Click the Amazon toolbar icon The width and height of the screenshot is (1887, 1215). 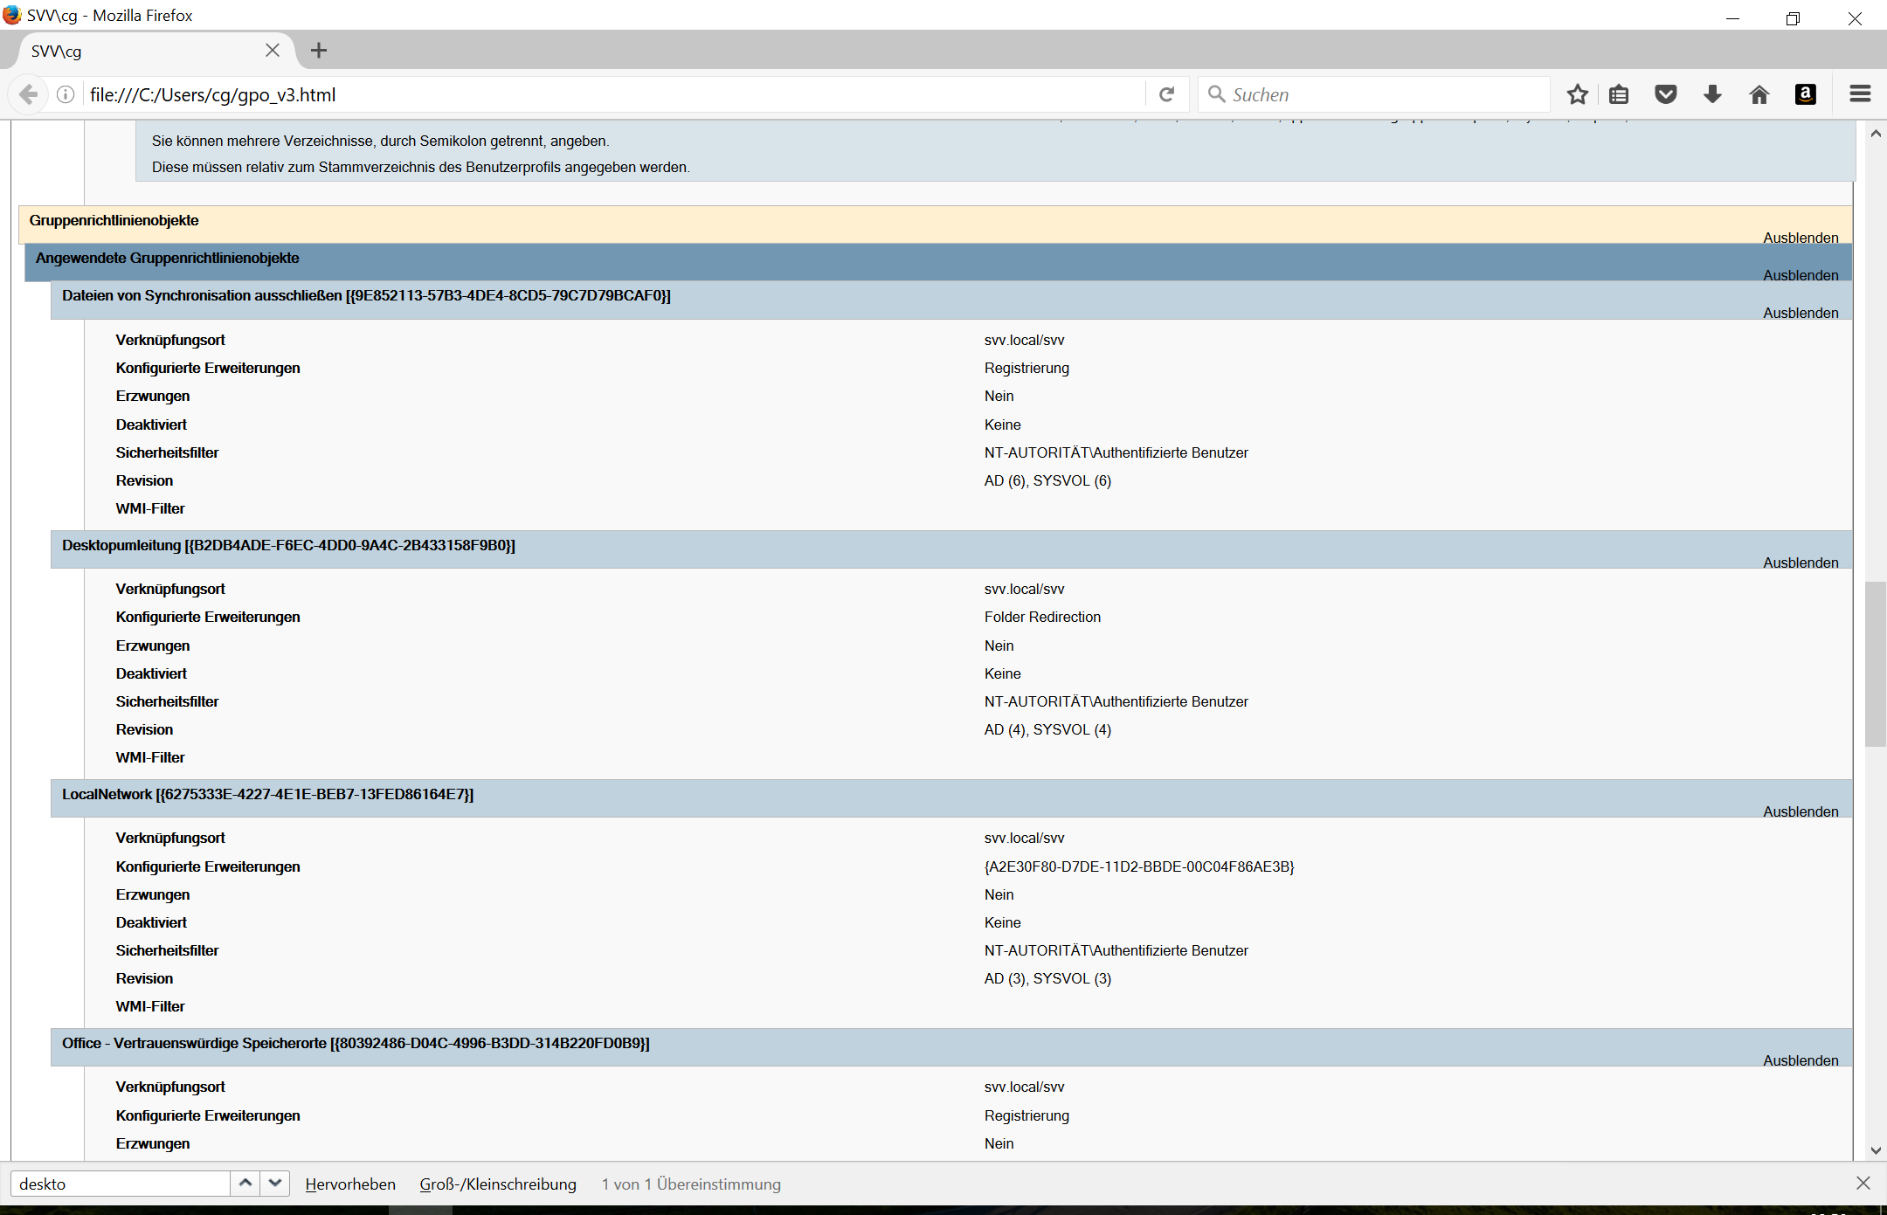point(1805,94)
